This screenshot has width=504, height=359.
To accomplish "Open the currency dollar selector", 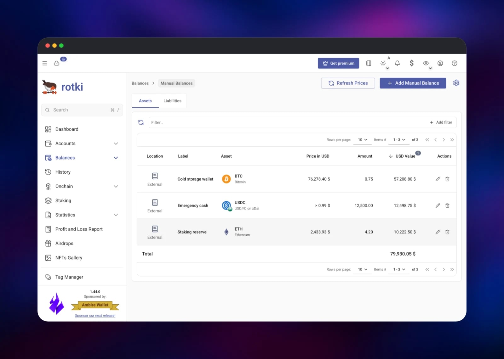I will [412, 63].
